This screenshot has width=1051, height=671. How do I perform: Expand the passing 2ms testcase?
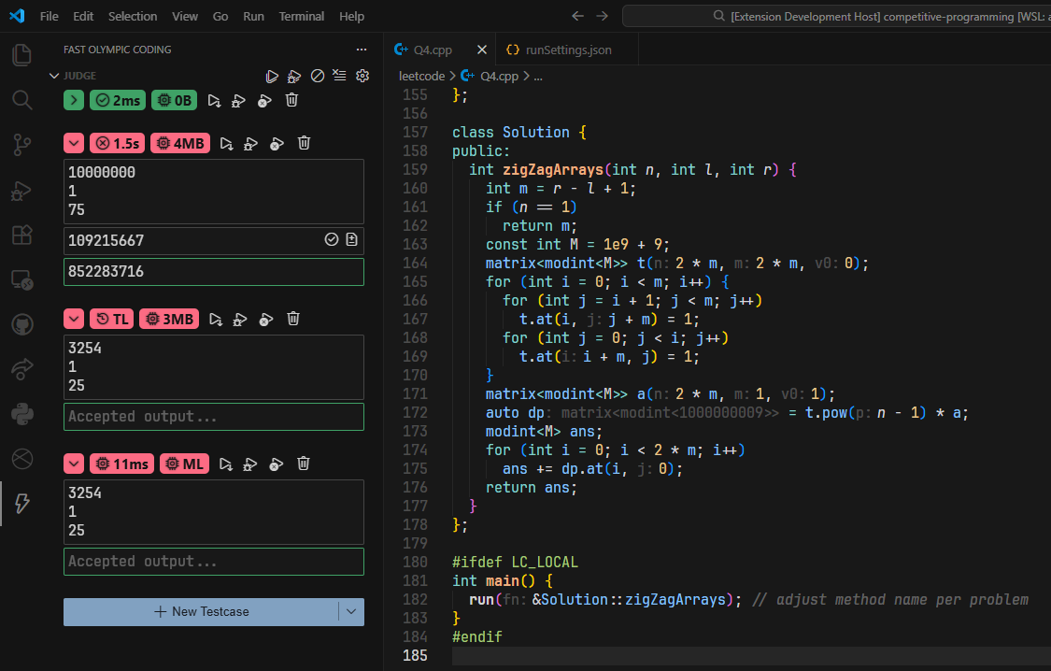pyautogui.click(x=73, y=99)
